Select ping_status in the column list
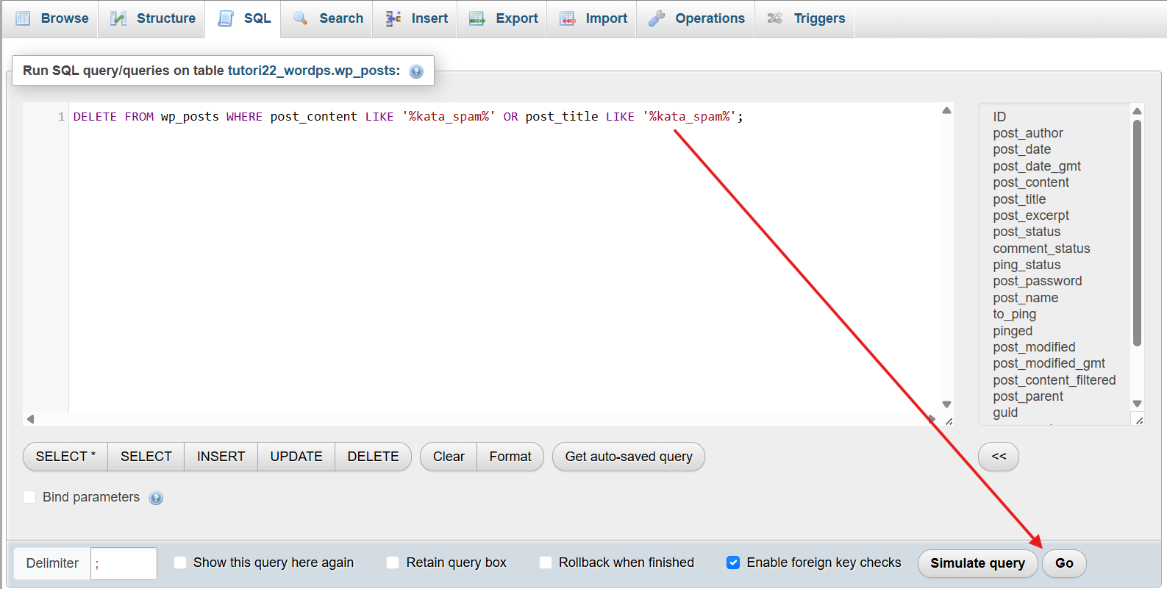Viewport: 1167px width, 589px height. 1027,265
